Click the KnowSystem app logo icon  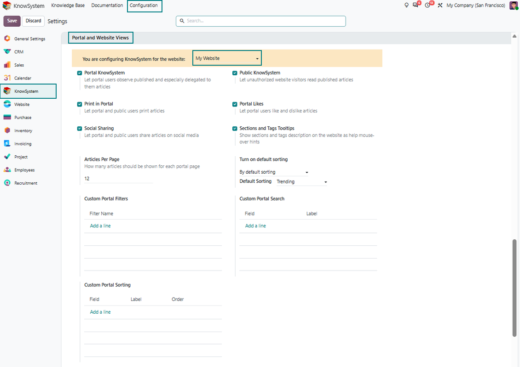[6, 6]
